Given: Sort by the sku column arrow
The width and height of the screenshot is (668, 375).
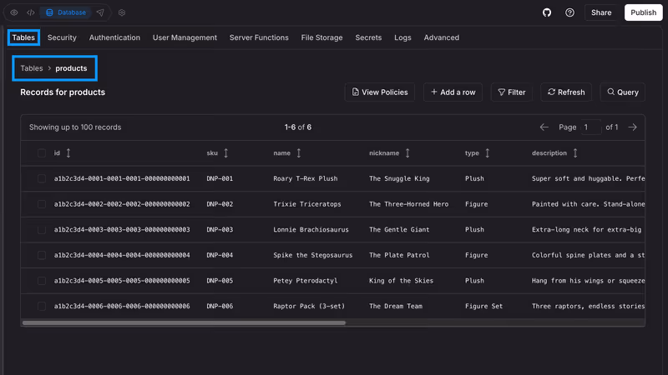Looking at the screenshot, I should [x=225, y=153].
